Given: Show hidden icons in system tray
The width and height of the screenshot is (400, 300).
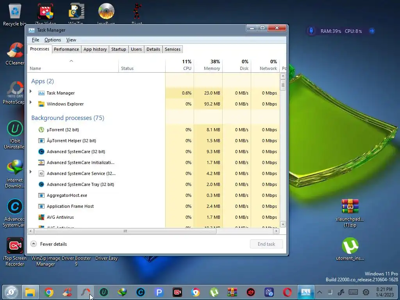Looking at the screenshot, I should pos(319,292).
